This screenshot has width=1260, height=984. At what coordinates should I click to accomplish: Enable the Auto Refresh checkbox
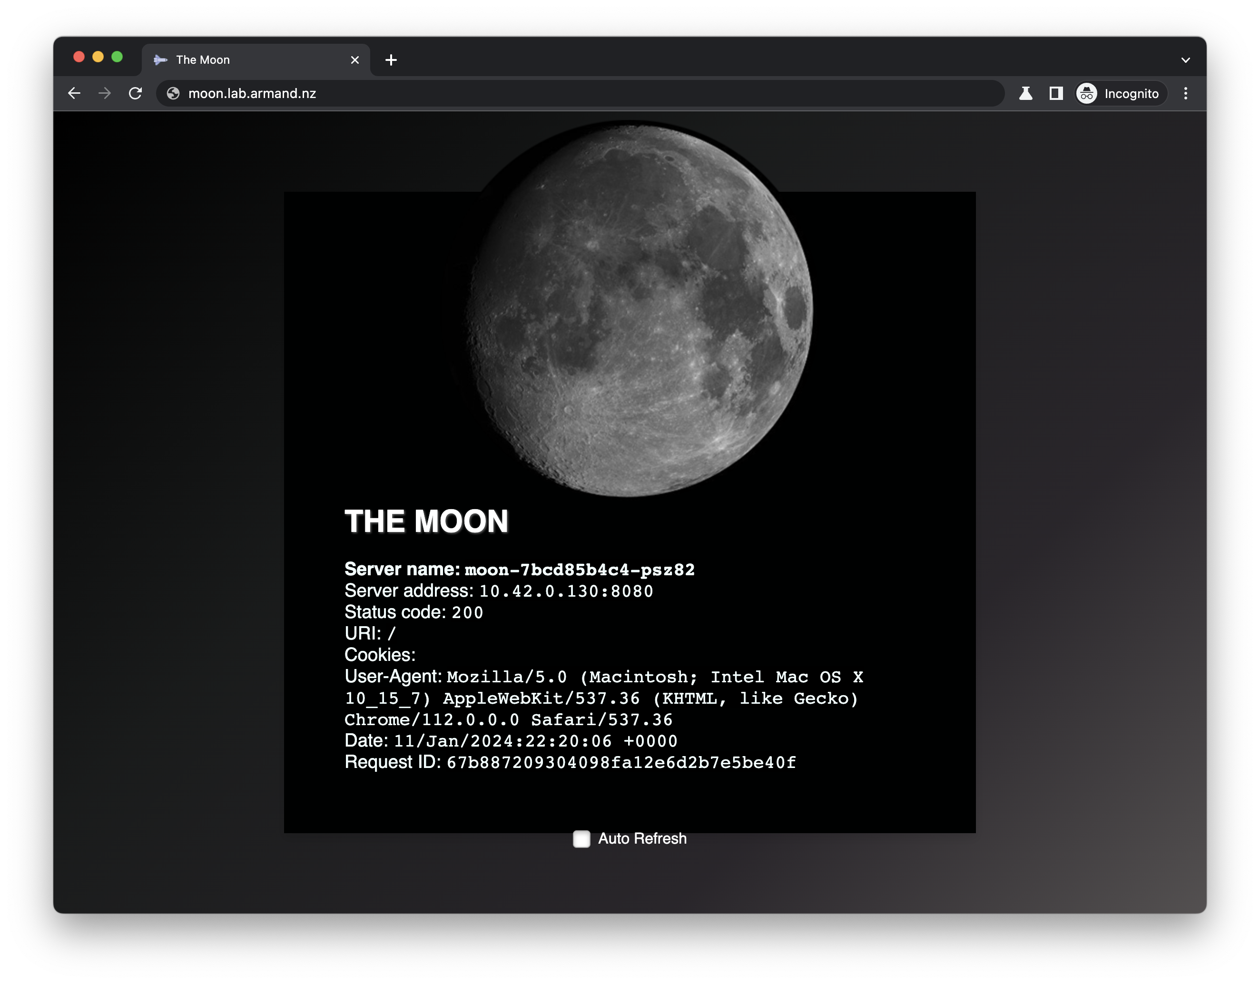[x=580, y=838]
